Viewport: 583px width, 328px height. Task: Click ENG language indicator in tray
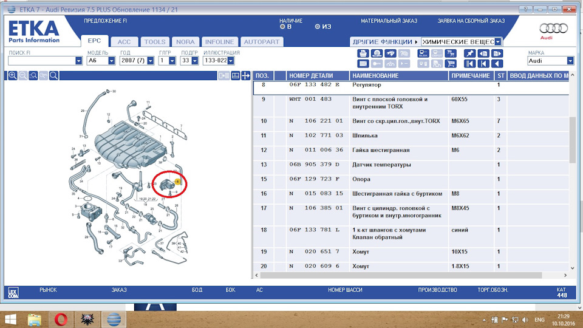(x=539, y=320)
